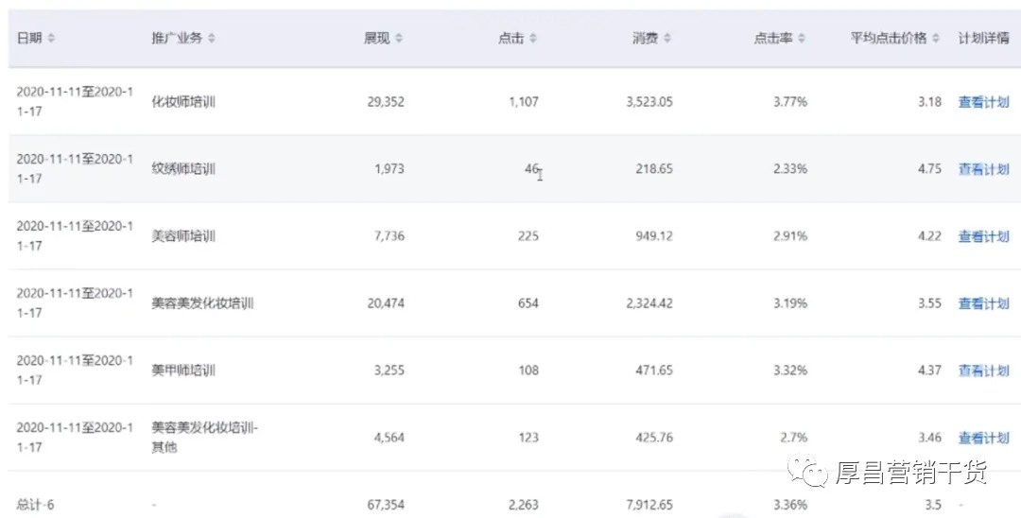
Task: View plan for 美容美发化妆培训-其他 row
Action: point(983,438)
